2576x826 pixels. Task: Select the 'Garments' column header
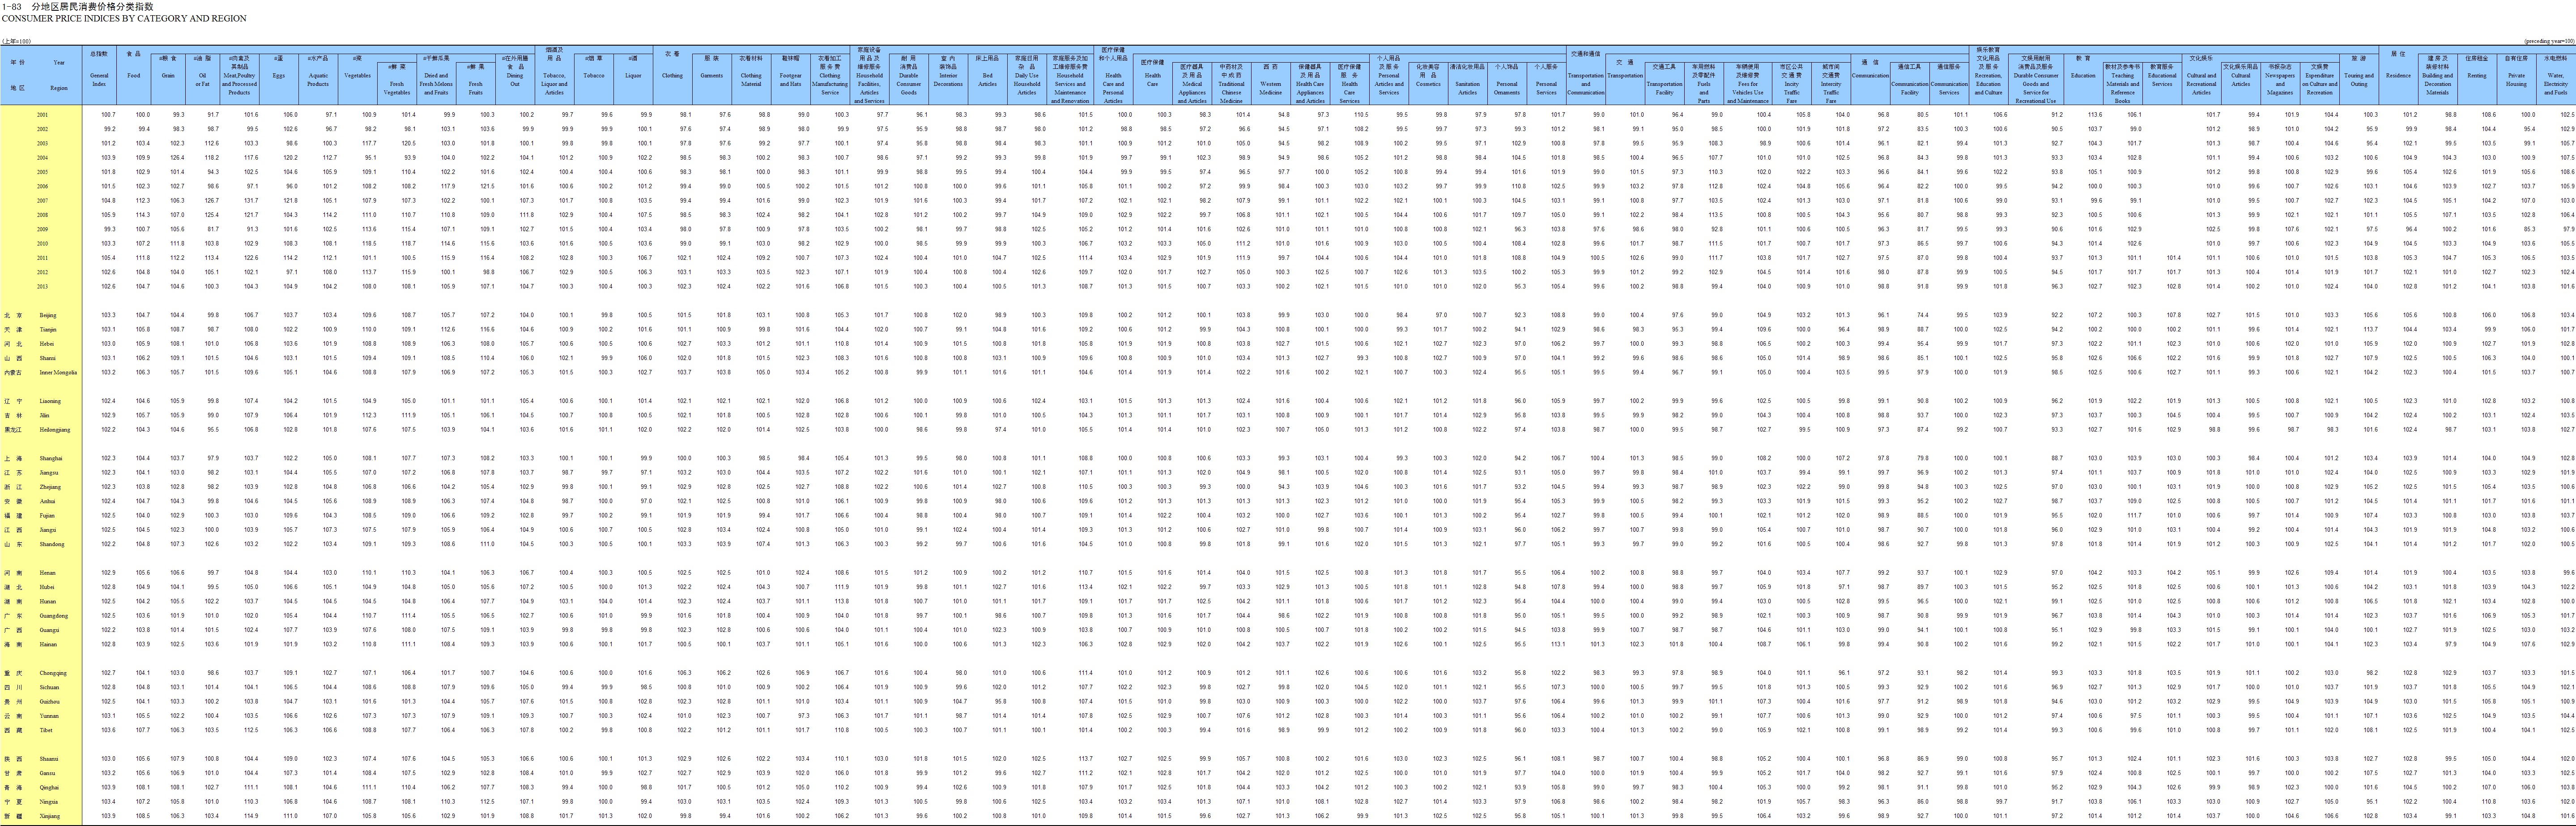pyautogui.click(x=712, y=76)
